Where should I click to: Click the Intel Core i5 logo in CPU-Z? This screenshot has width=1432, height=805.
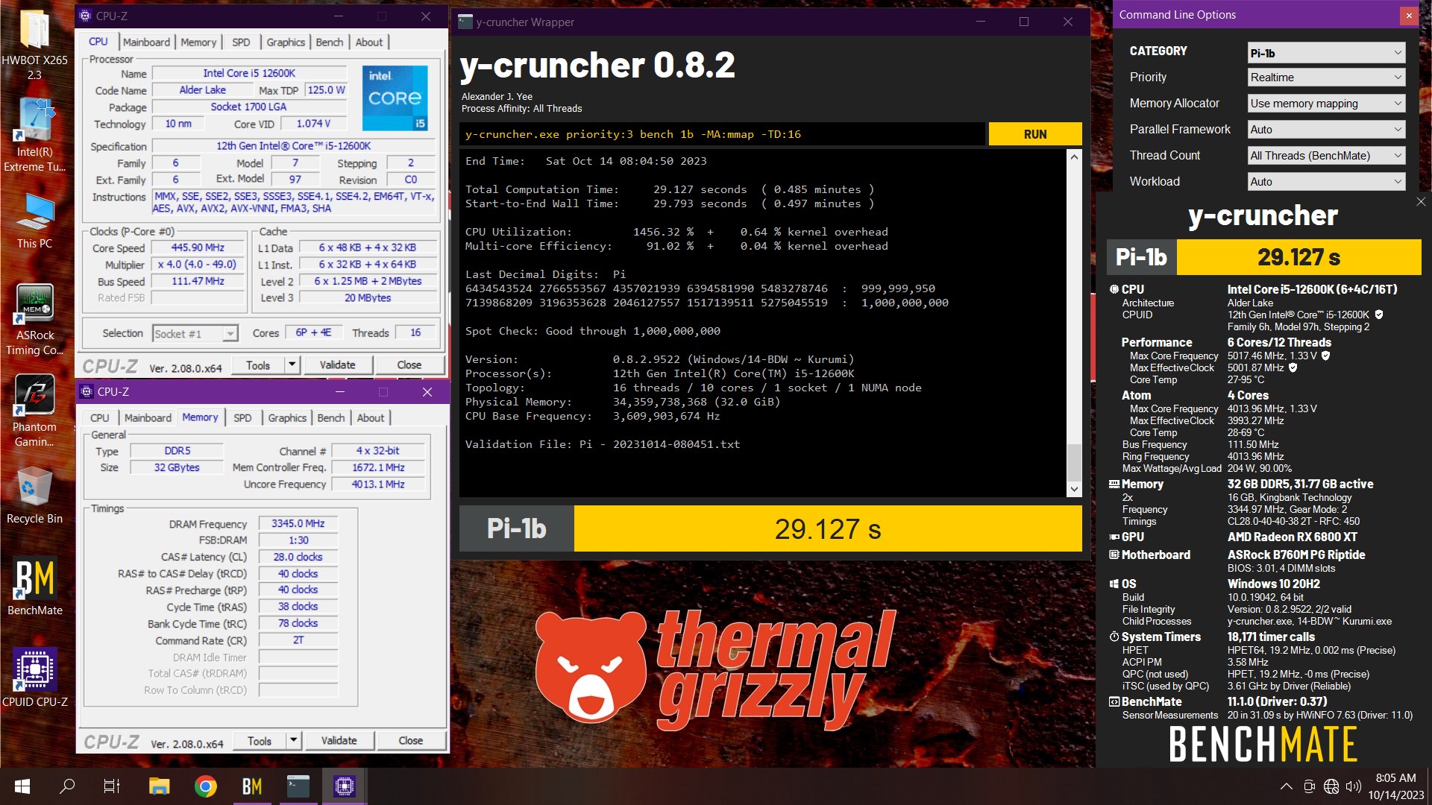click(x=395, y=98)
